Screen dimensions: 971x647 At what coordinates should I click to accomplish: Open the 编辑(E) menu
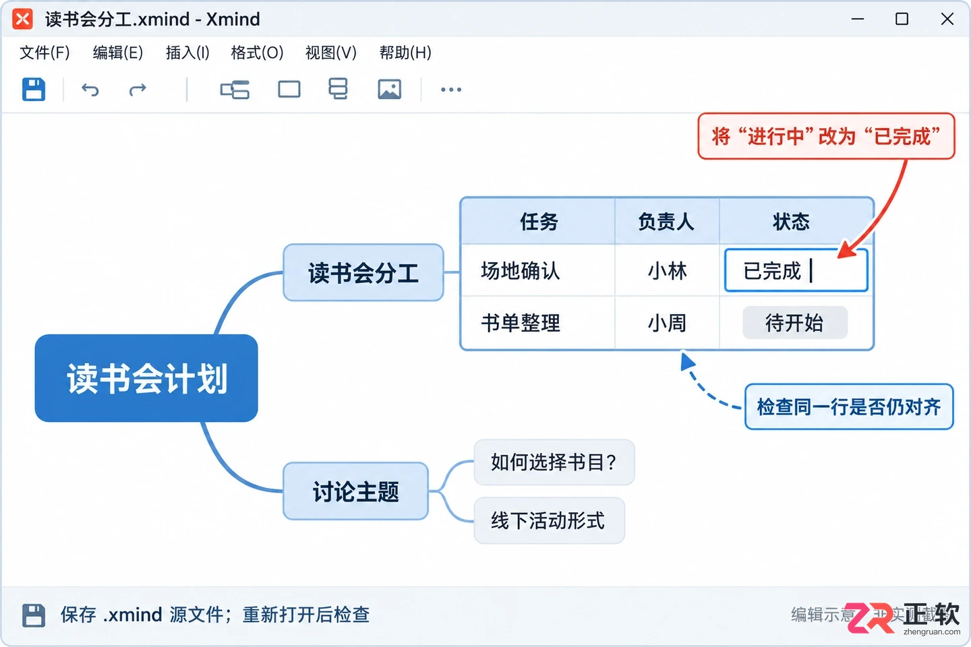click(x=118, y=53)
